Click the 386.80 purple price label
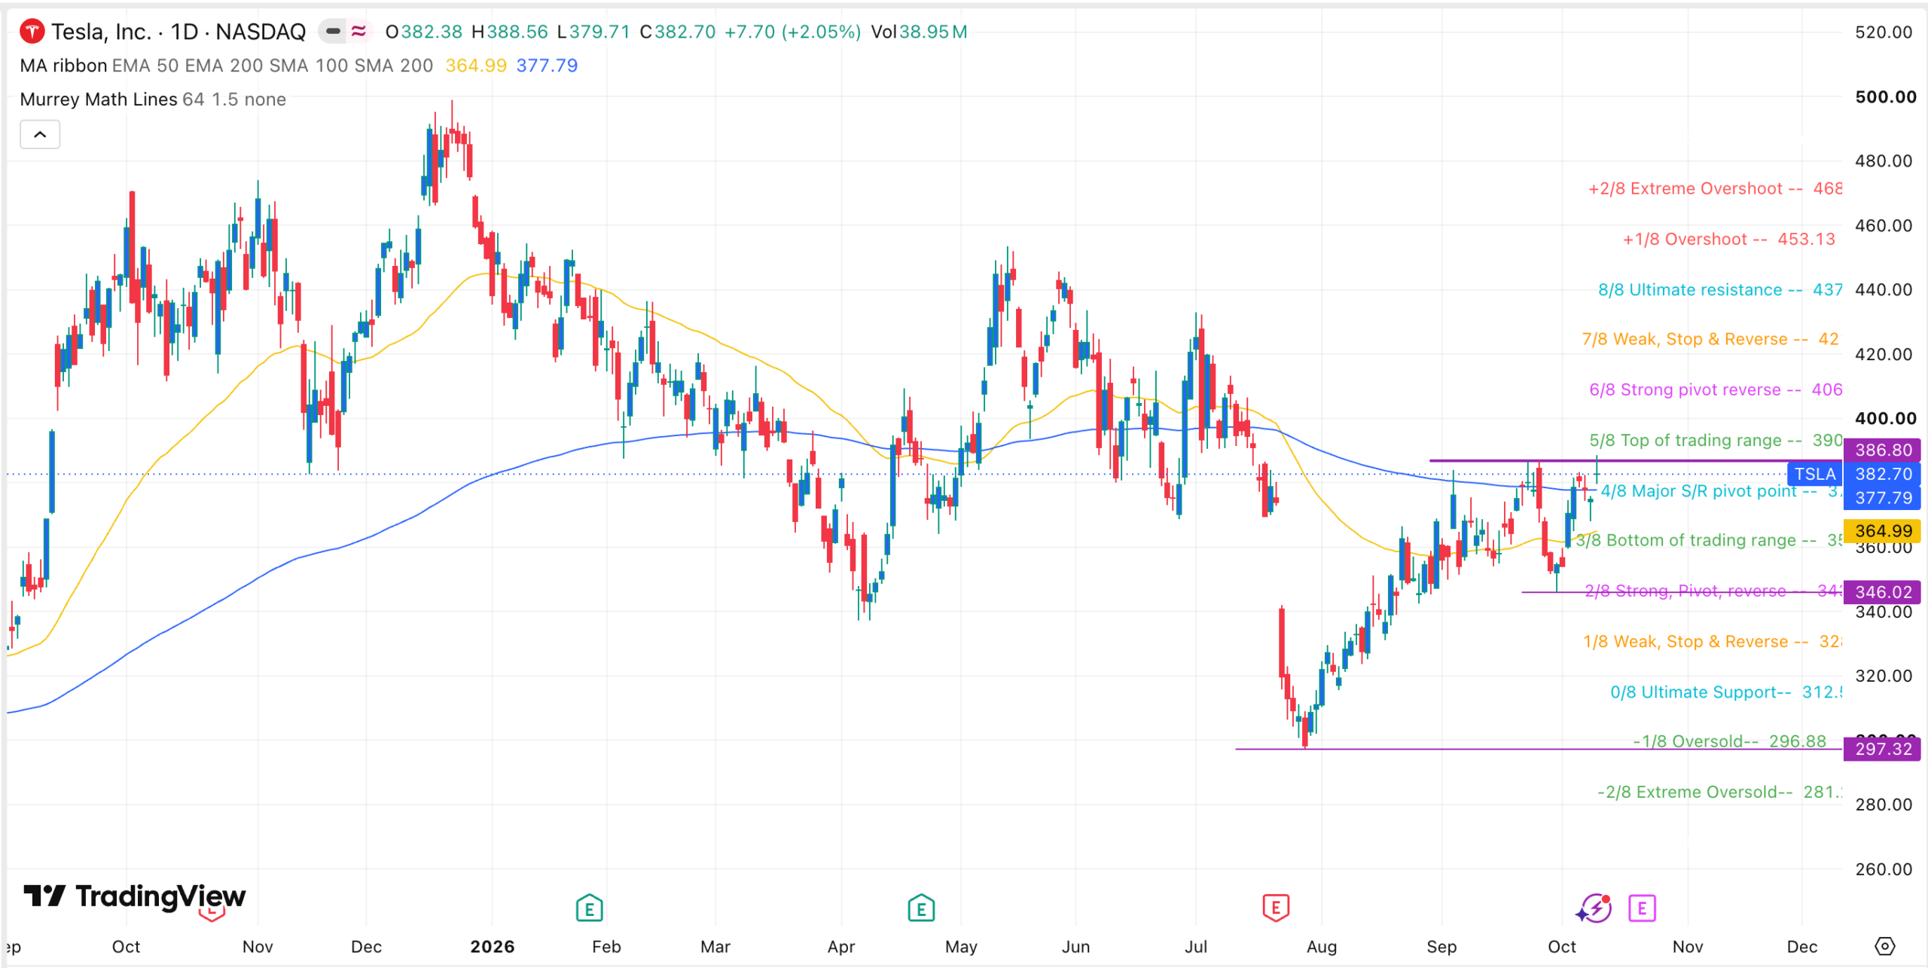Screen dimensions: 1928x968 pos(1882,450)
